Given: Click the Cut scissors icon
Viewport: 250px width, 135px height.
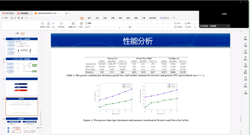Looking at the screenshot, I should (53, 23).
